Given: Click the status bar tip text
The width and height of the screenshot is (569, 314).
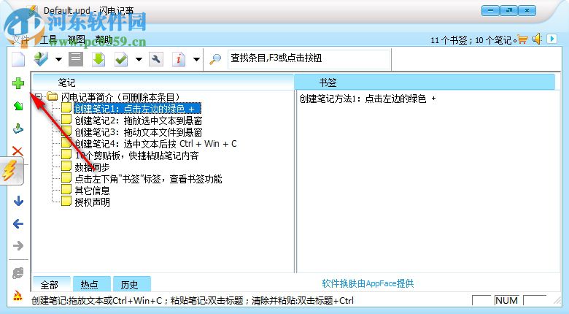Looking at the screenshot, I should pos(193,301).
